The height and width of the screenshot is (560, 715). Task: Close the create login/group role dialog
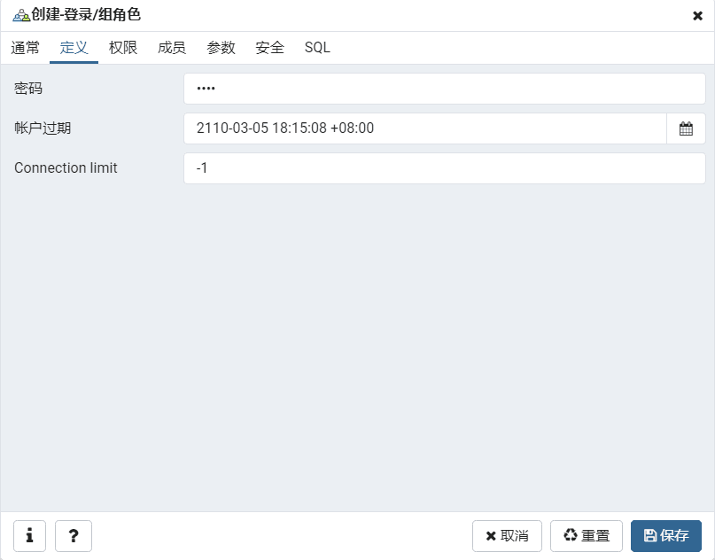pos(697,16)
